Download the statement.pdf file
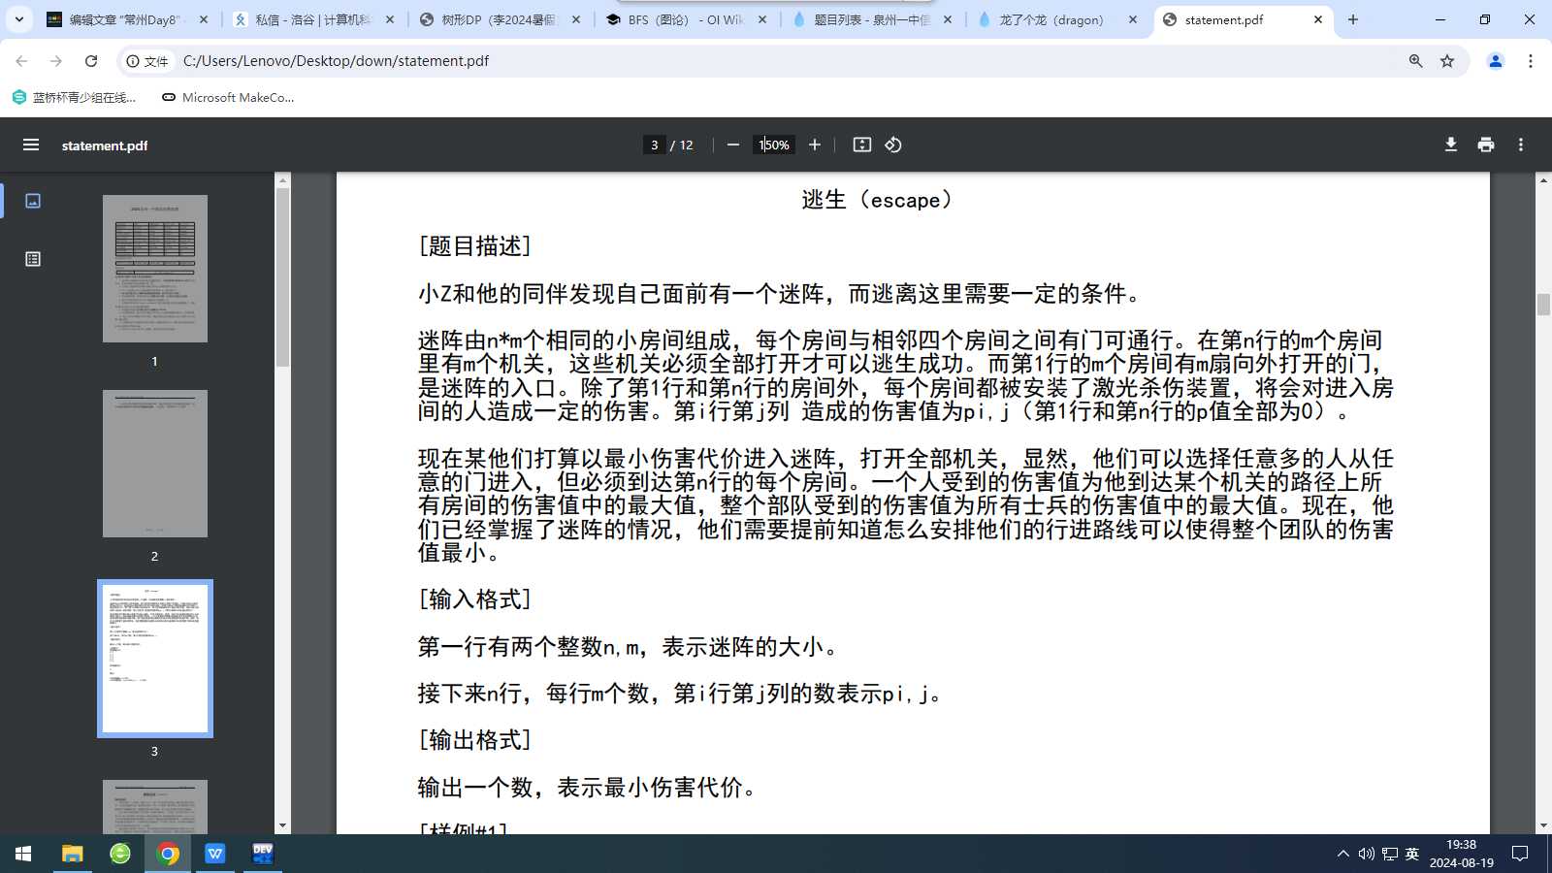The width and height of the screenshot is (1552, 873). point(1451,145)
